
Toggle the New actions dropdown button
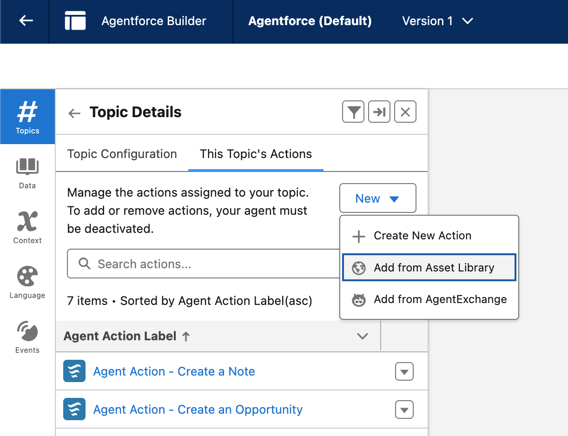click(x=377, y=198)
